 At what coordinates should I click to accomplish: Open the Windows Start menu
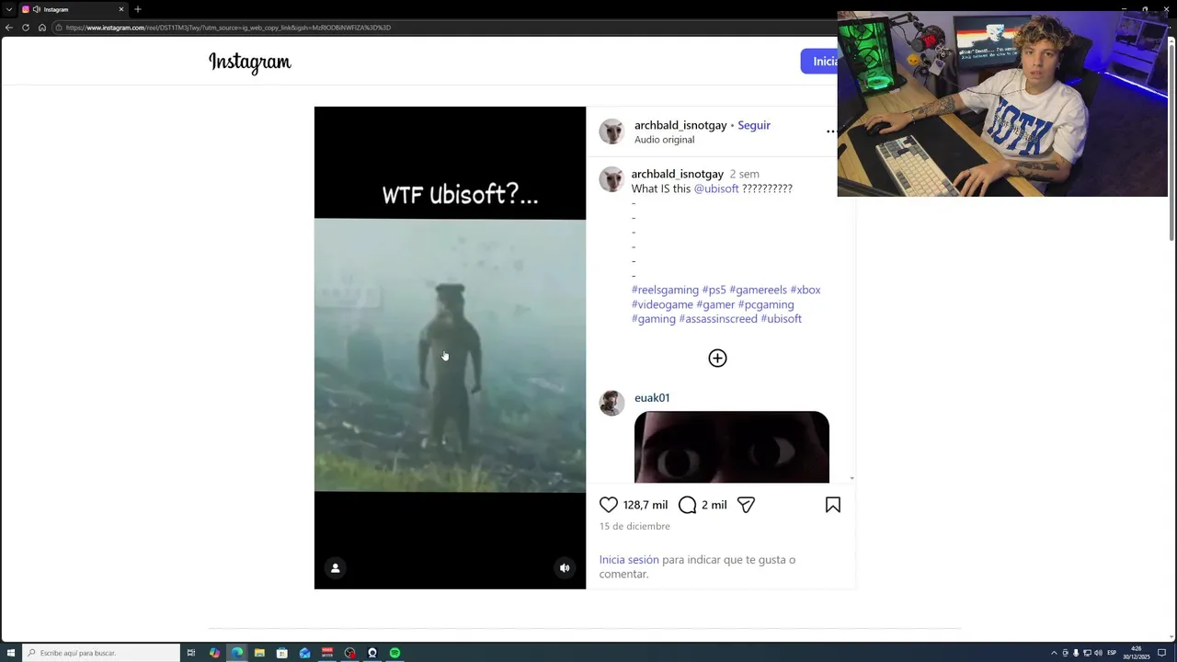9,653
